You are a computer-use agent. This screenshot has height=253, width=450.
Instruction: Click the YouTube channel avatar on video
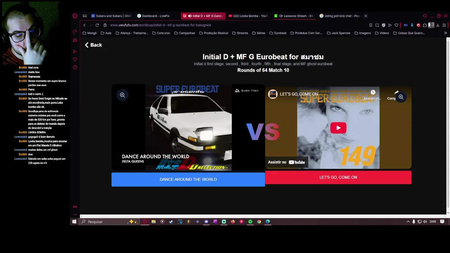coord(273,94)
